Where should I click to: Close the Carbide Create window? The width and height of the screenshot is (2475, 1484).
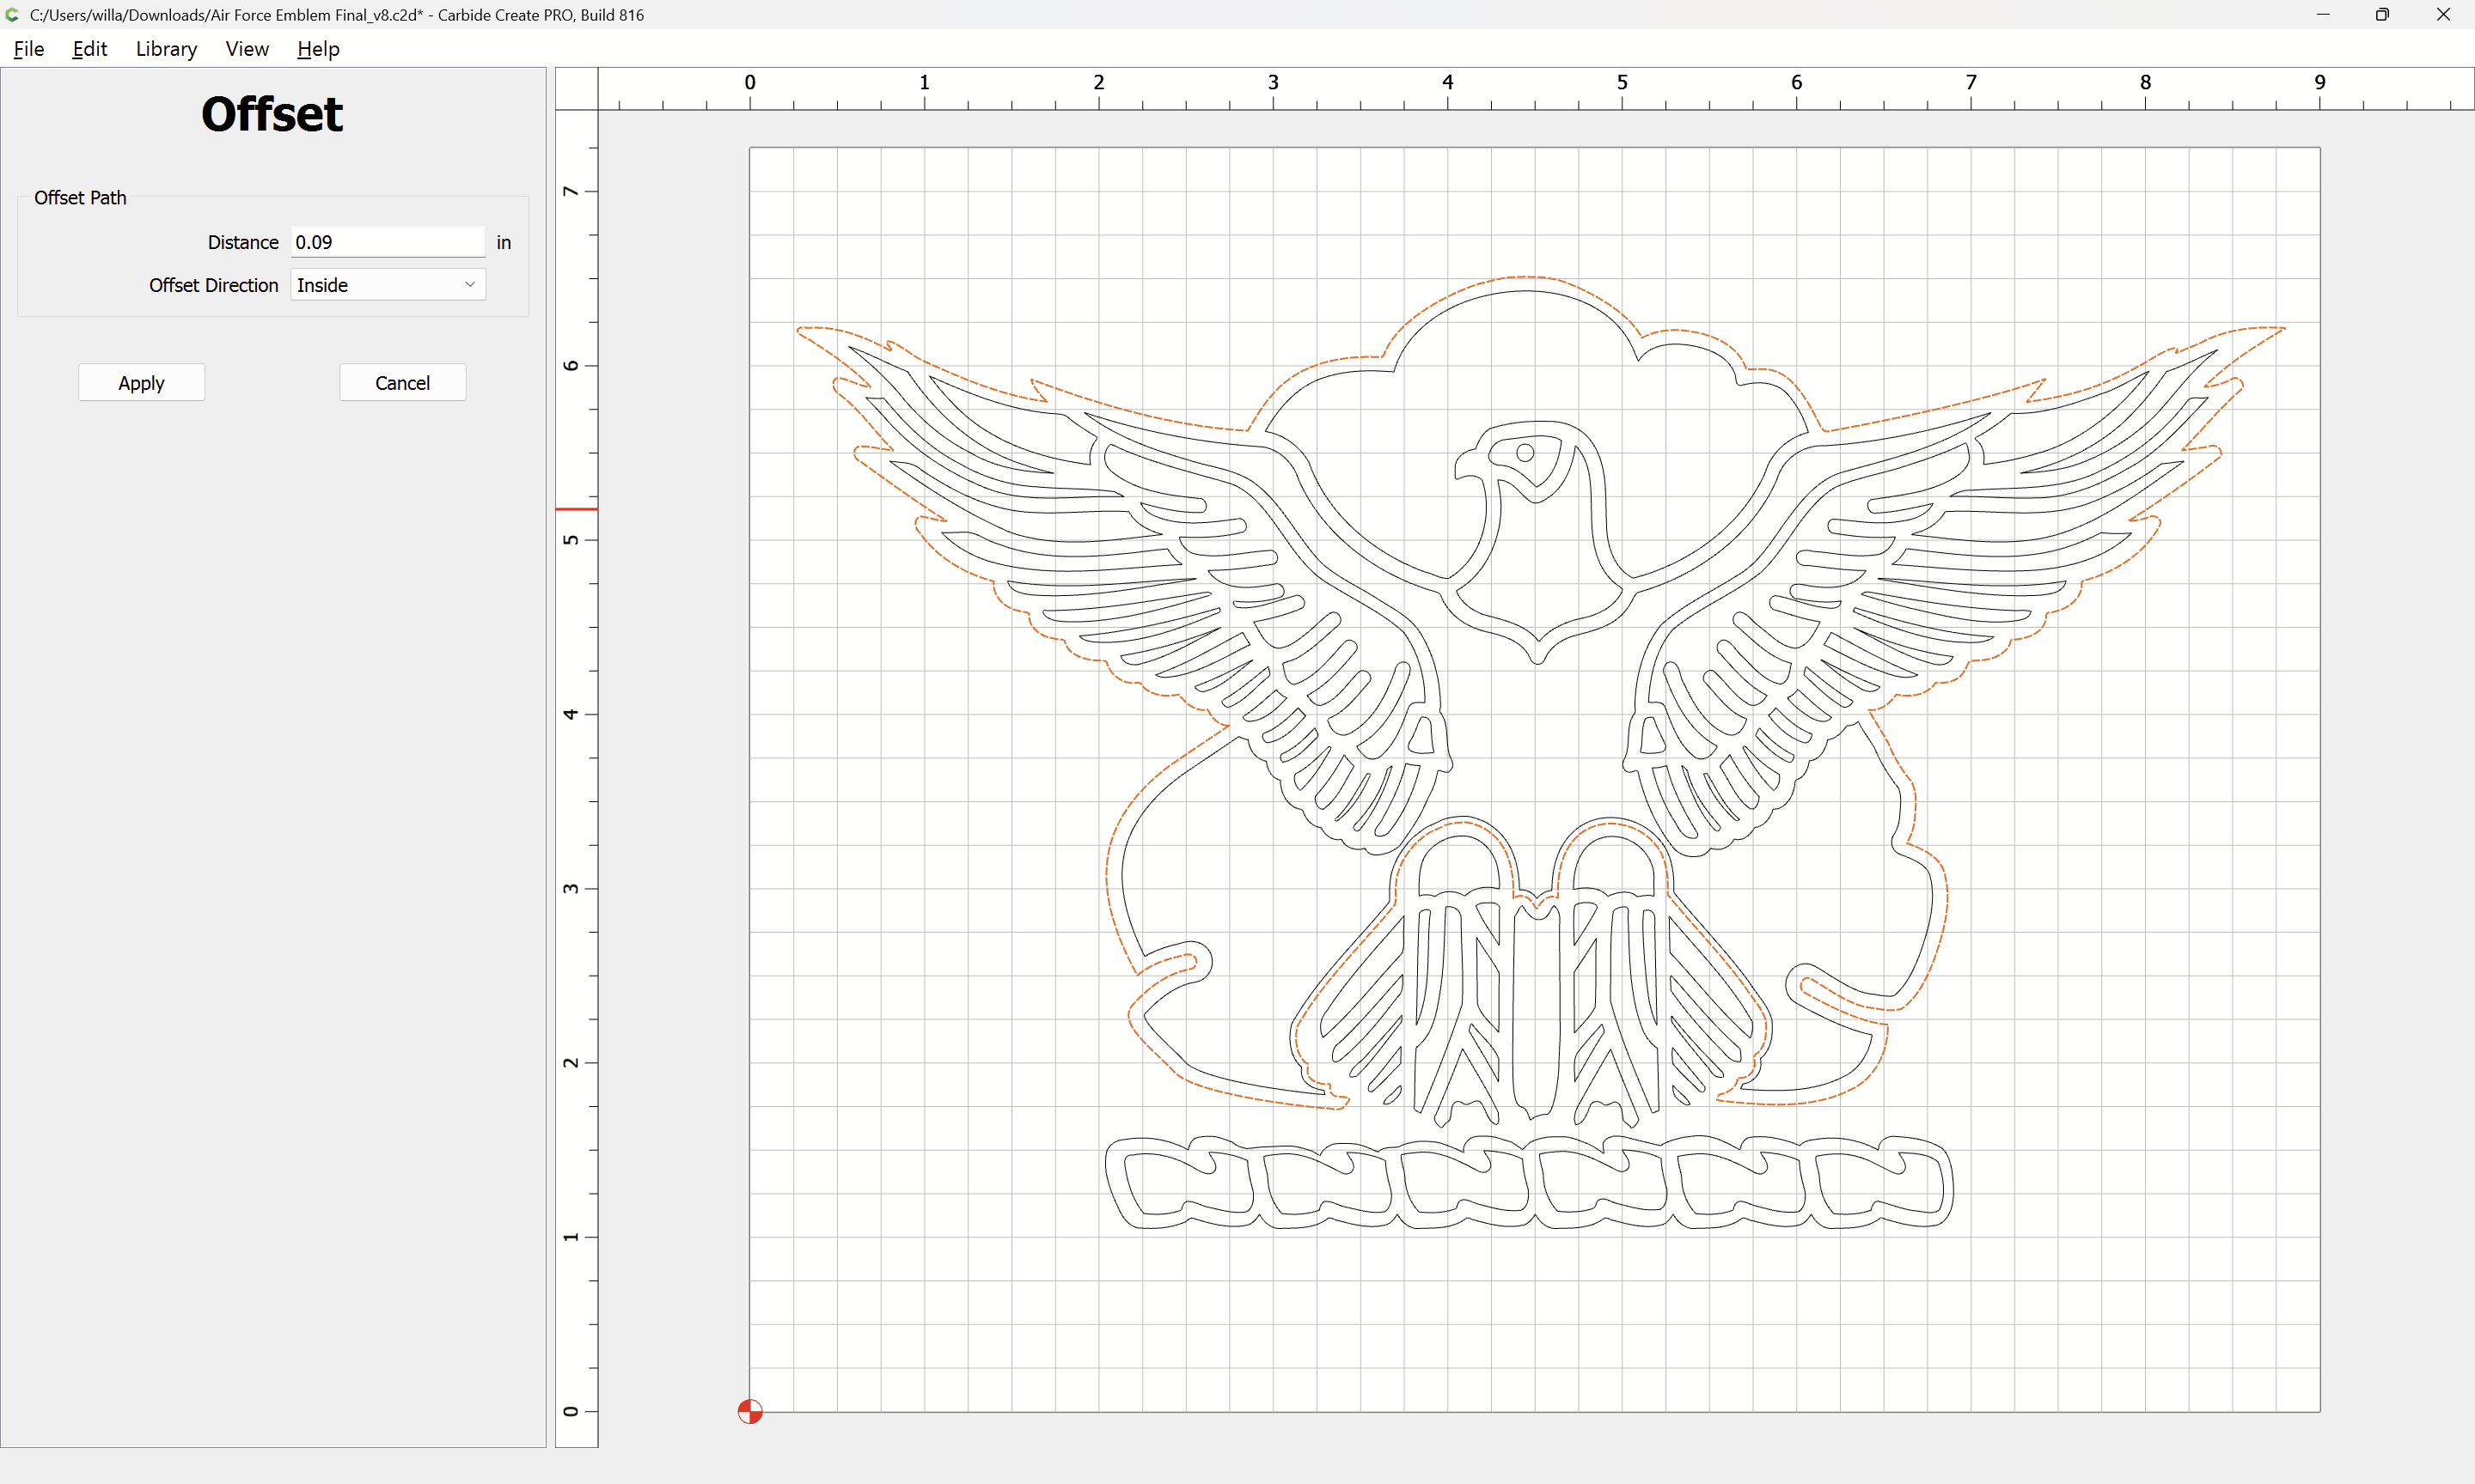(2442, 15)
